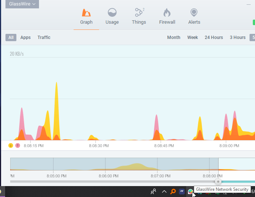The image size is (255, 197).
Task: Set the time range to Week
Action: point(193,38)
